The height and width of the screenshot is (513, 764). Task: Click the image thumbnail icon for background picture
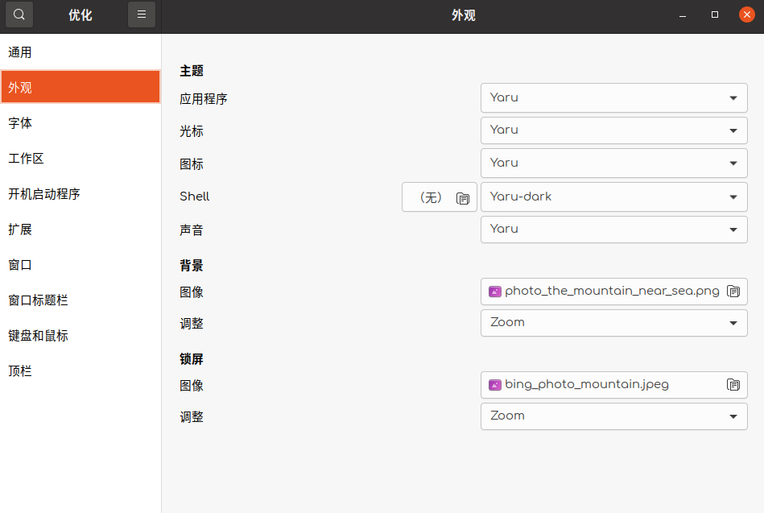coord(494,292)
